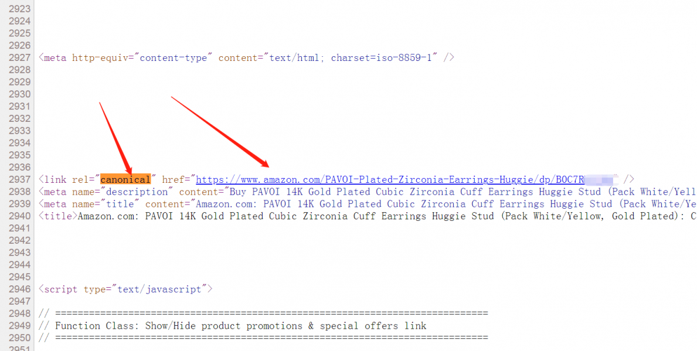Click the comment separator on line 2950

click(264, 338)
